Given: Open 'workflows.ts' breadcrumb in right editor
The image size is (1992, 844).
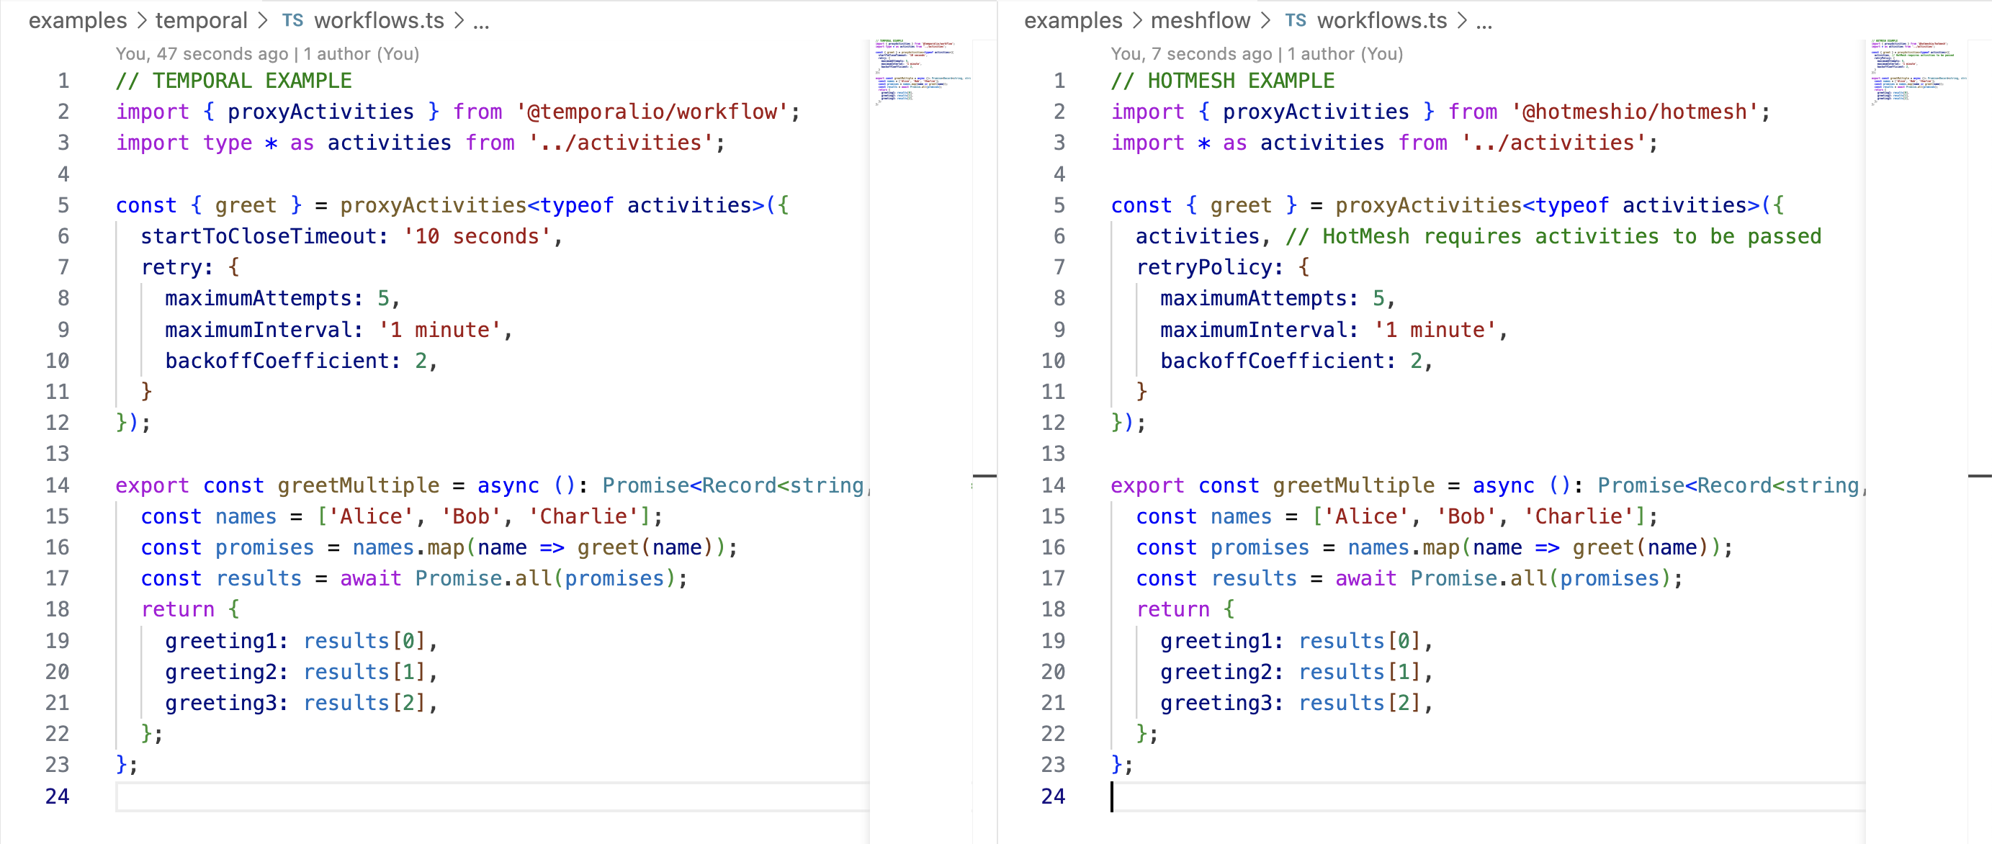Looking at the screenshot, I should click(x=1382, y=20).
